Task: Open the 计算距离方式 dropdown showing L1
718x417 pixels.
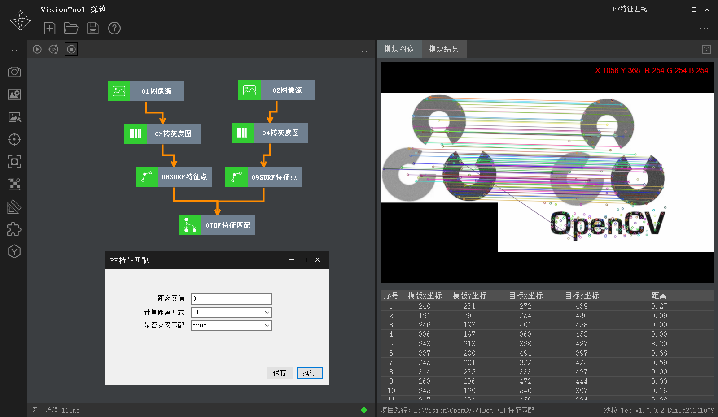Action: 232,312
